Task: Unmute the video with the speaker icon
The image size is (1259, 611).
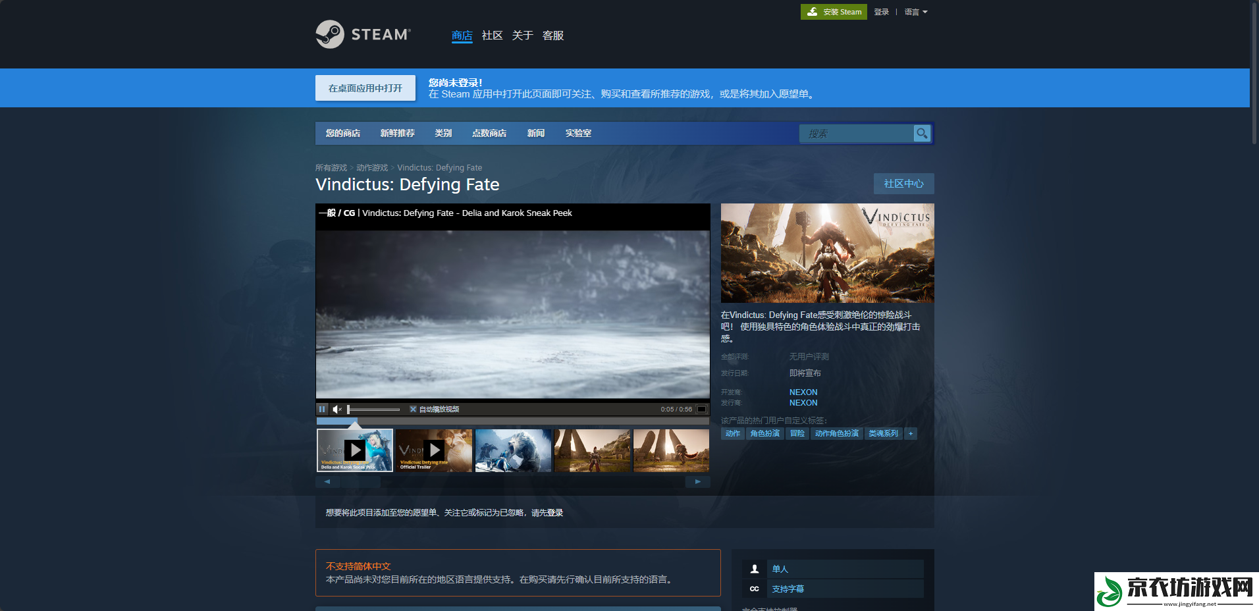Action: (x=337, y=409)
